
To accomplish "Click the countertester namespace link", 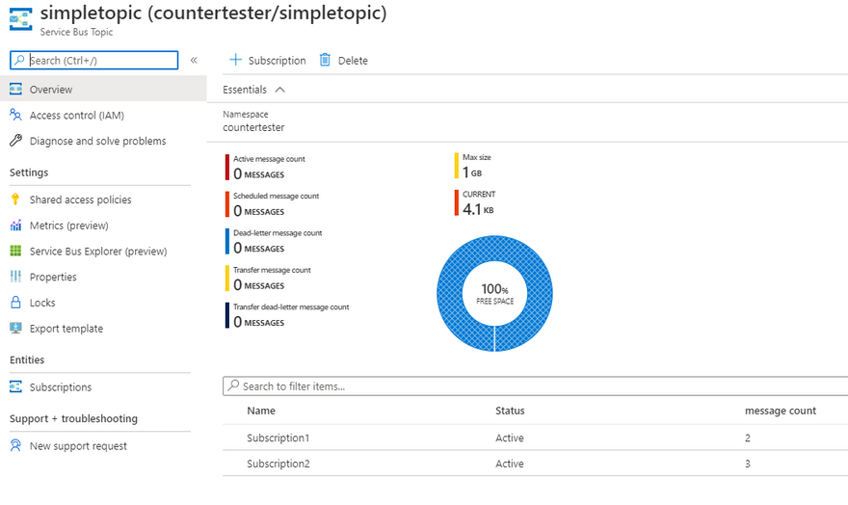I will (253, 127).
